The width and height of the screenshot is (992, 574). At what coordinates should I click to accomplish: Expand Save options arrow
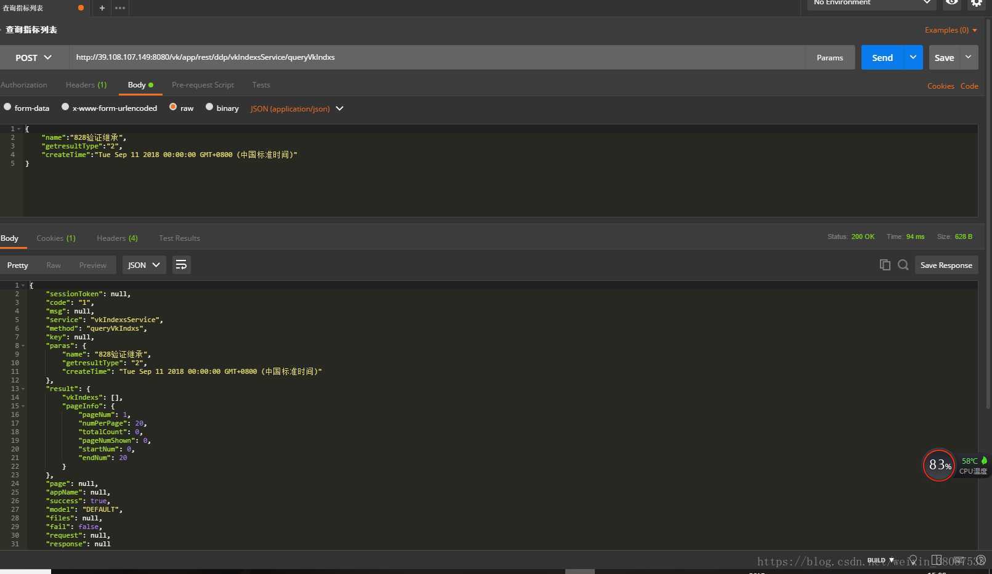pos(969,57)
